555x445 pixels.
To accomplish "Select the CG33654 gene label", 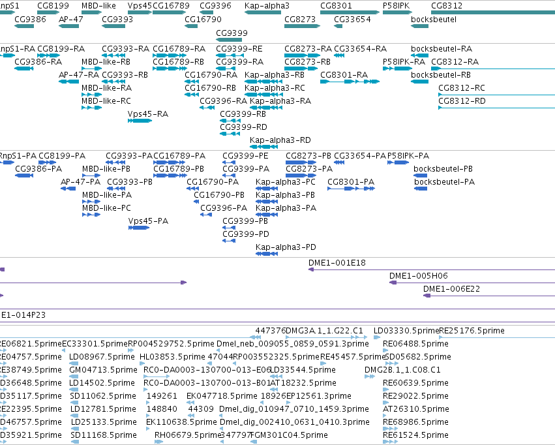I will pos(353,19).
